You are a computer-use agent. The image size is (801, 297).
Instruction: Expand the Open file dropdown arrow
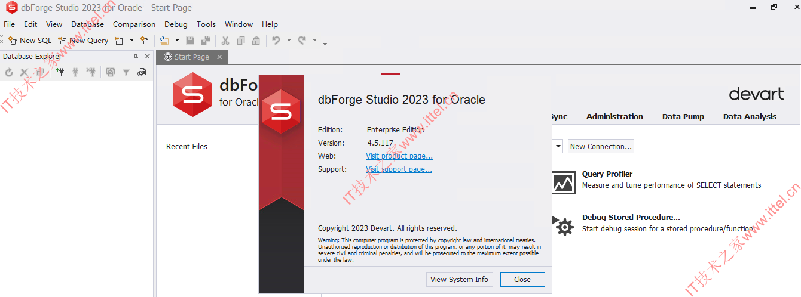pos(177,41)
